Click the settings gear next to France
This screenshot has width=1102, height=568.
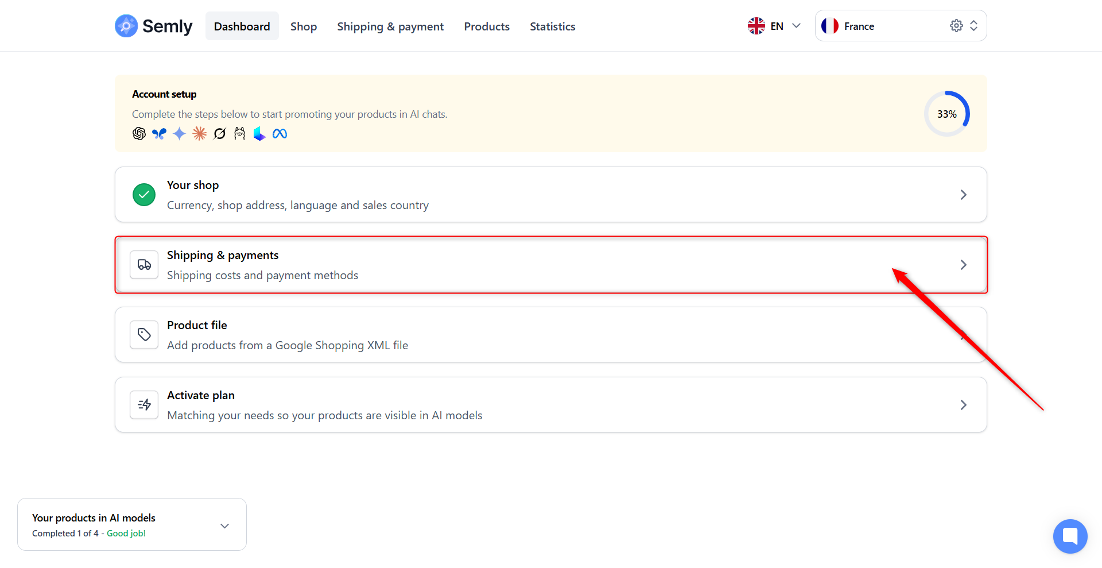956,26
